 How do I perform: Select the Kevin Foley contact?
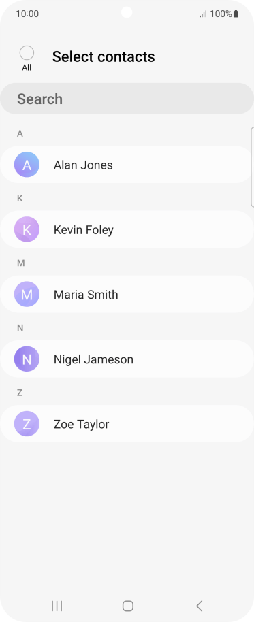coord(127,229)
